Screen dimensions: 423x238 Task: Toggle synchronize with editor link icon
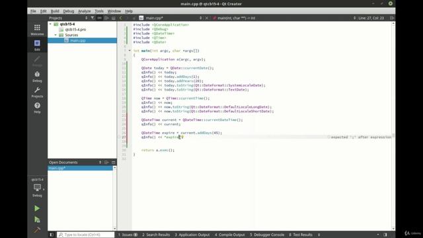(x=100, y=18)
